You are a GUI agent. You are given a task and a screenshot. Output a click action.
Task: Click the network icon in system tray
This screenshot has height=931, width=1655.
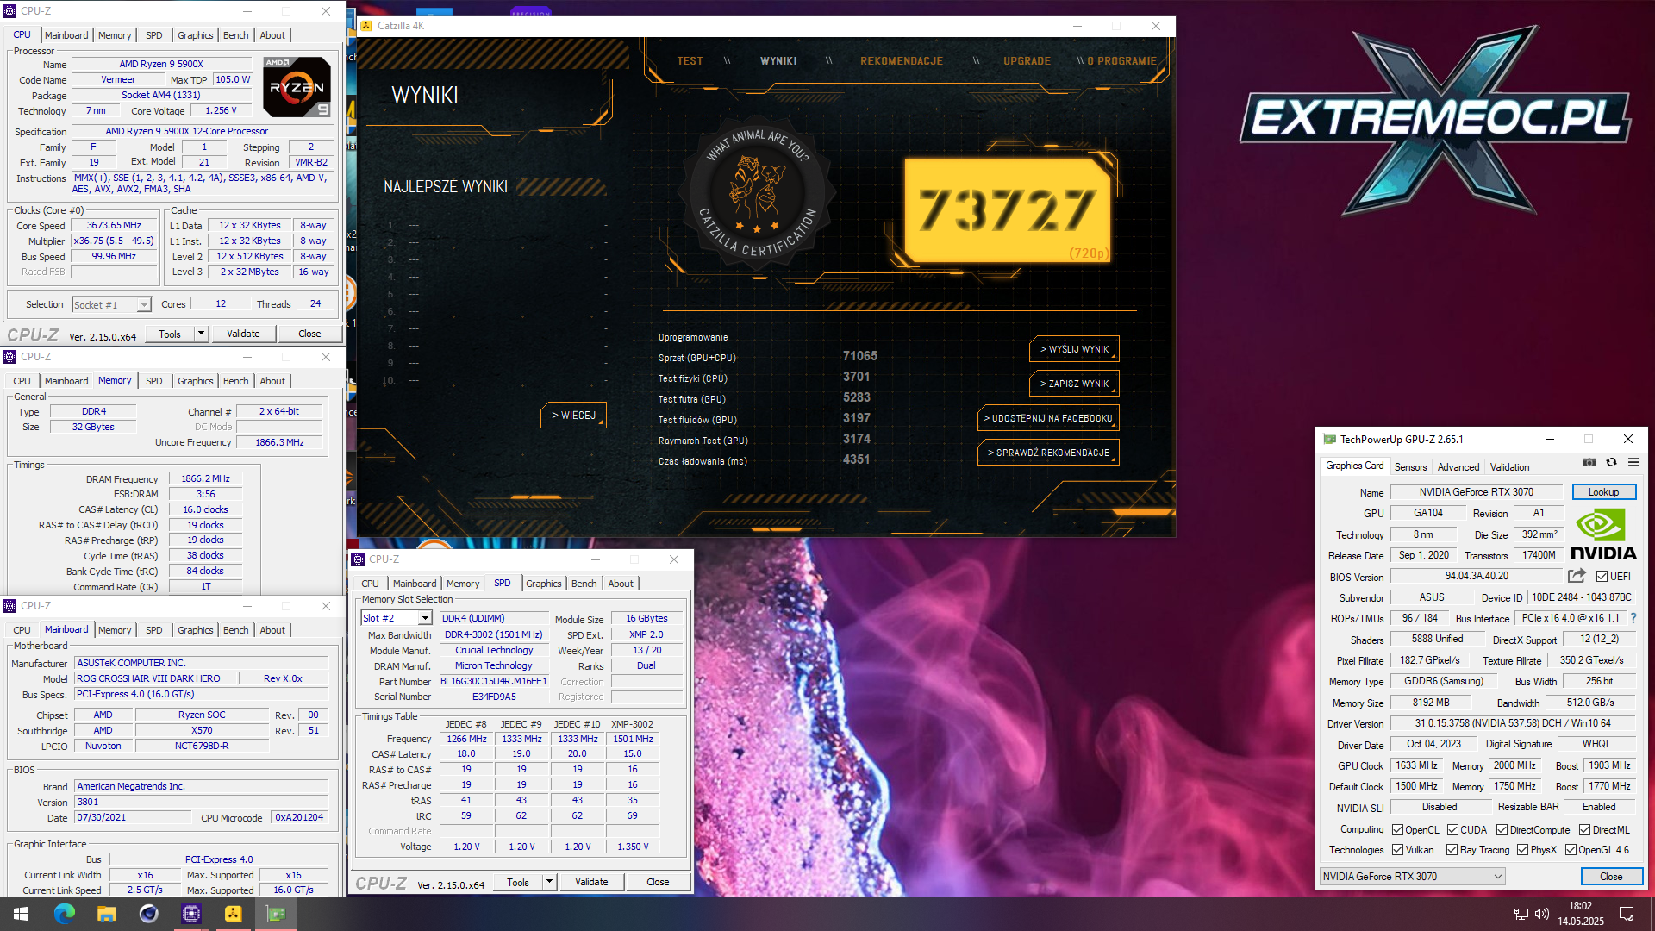pos(1521,914)
